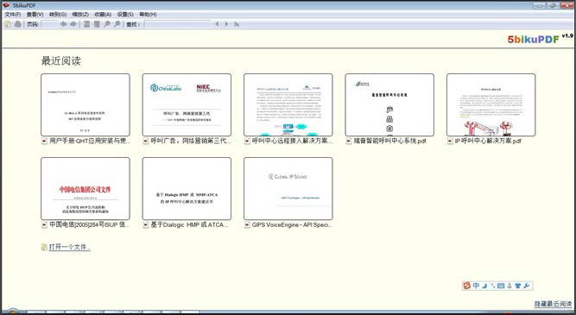Click the 打开一个文件 link
This screenshot has height=315, width=576.
coord(69,247)
